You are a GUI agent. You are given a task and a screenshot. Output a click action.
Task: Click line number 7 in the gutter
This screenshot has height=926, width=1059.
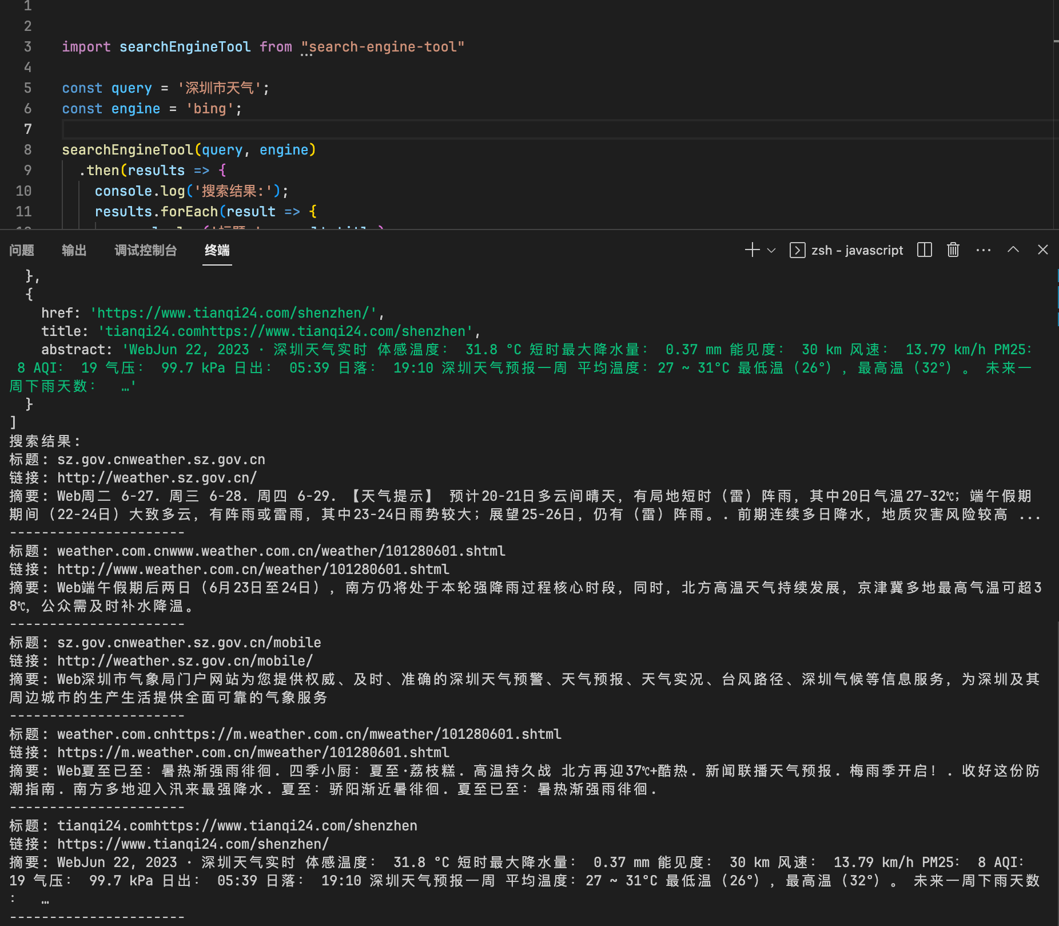pos(27,129)
